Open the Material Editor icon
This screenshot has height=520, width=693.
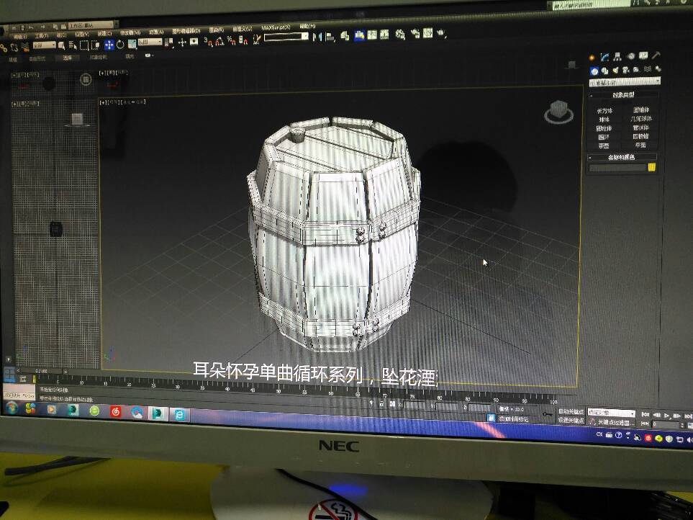pyautogui.click(x=400, y=35)
